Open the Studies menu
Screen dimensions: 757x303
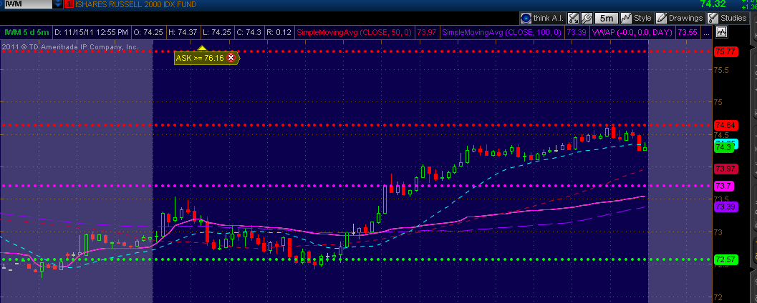727,19
